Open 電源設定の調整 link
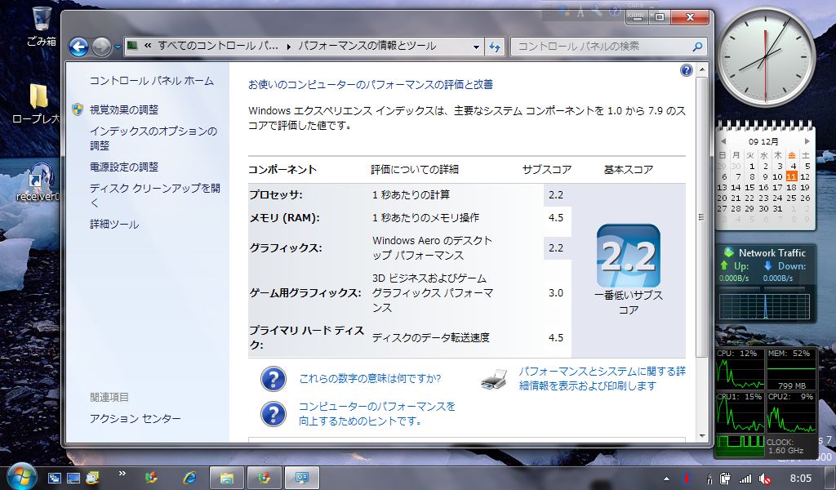Image resolution: width=836 pixels, height=490 pixels. [124, 167]
